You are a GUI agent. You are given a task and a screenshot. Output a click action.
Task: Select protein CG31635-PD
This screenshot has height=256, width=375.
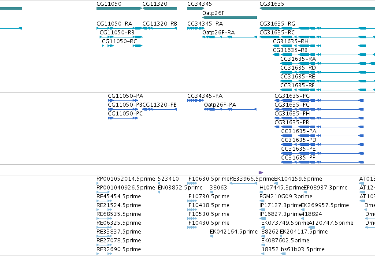[x=299, y=140]
